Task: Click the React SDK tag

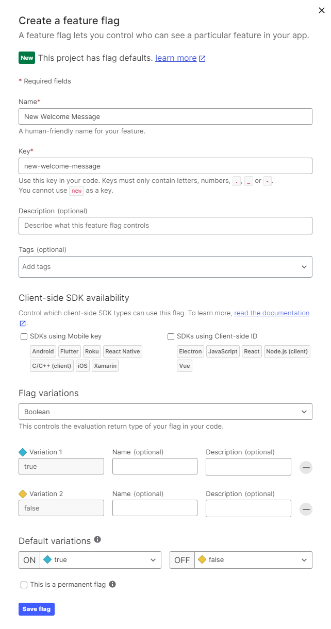Action: pos(252,351)
